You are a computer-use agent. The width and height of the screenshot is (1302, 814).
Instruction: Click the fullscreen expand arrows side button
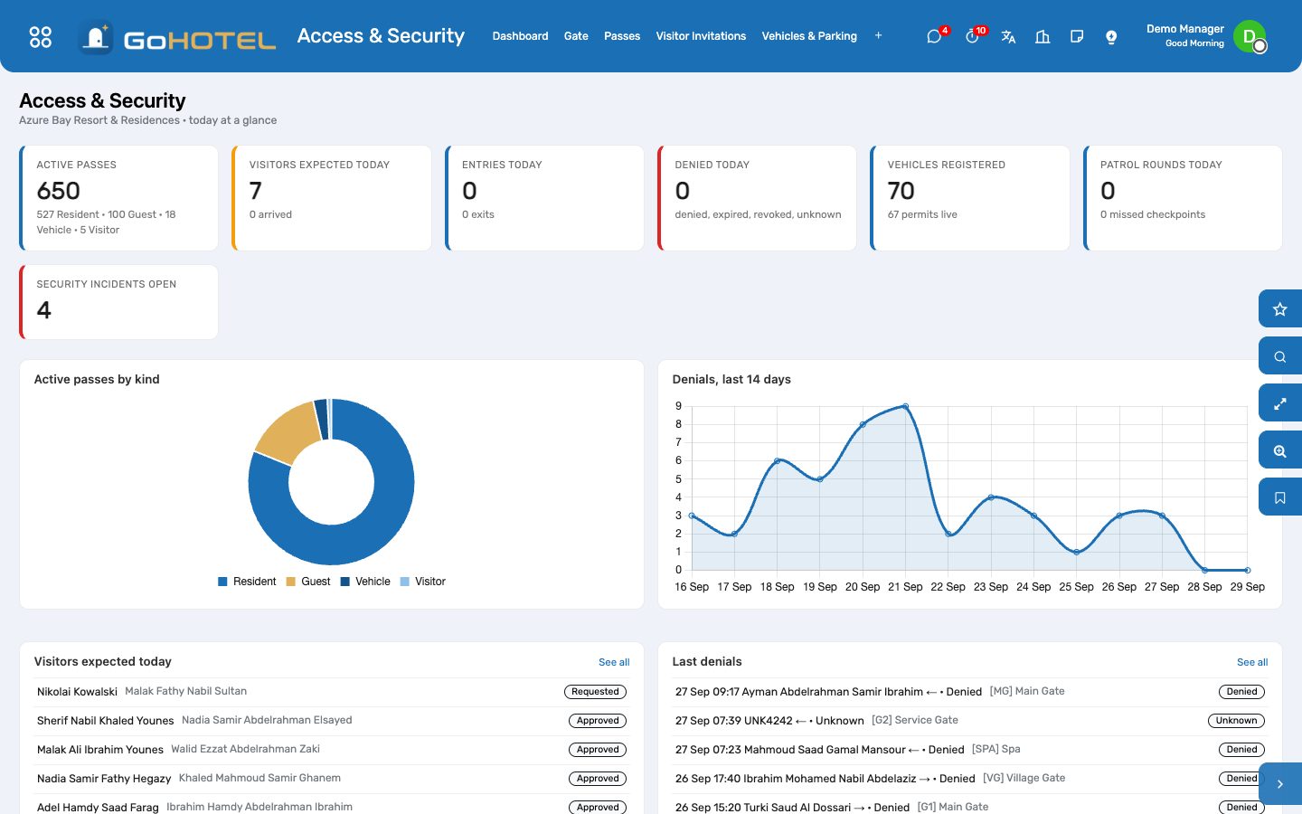pos(1280,403)
